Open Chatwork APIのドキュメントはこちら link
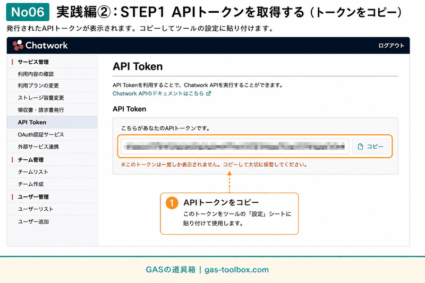The image size is (425, 283). tap(158, 93)
